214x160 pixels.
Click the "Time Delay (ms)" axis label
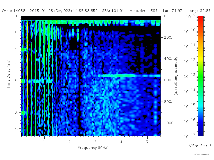[x=9, y=74]
